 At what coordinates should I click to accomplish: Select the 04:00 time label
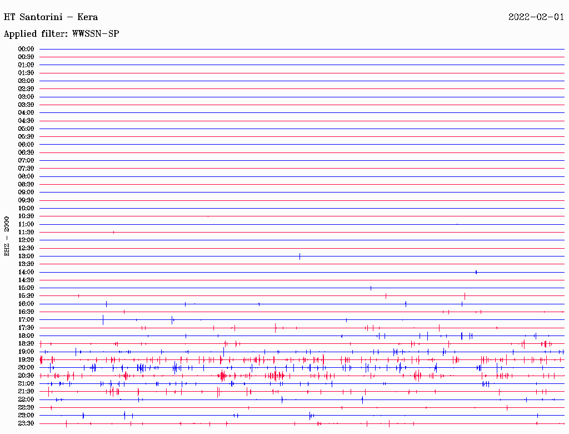coord(26,113)
